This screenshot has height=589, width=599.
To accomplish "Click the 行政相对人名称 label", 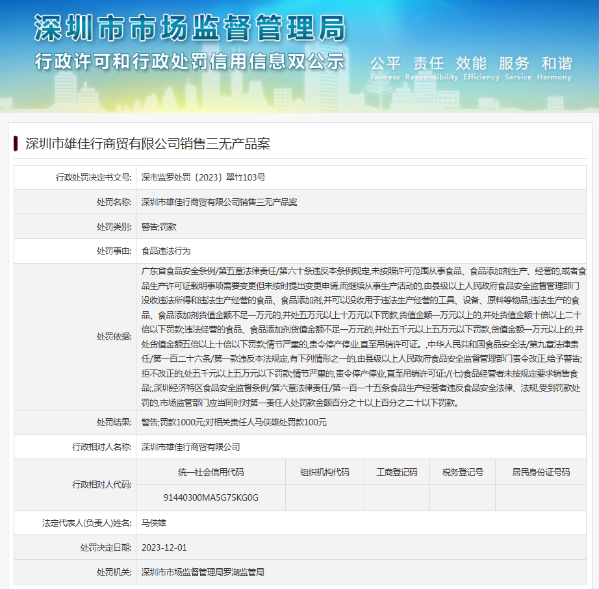I will pyautogui.click(x=102, y=447).
